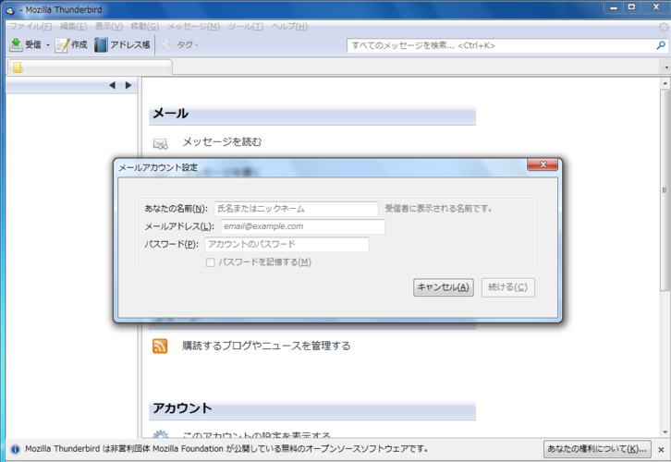671x462 pixels.
Task: Click the 受信者に表示される名前です hint text
Action: click(439, 209)
